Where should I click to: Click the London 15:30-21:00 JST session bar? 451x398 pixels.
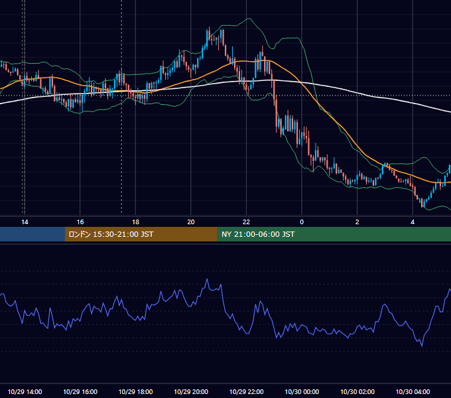pyautogui.click(x=141, y=234)
